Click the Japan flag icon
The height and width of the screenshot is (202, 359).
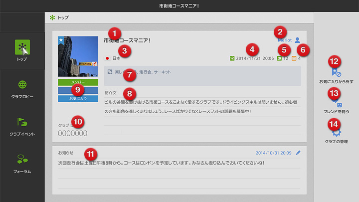click(107, 58)
